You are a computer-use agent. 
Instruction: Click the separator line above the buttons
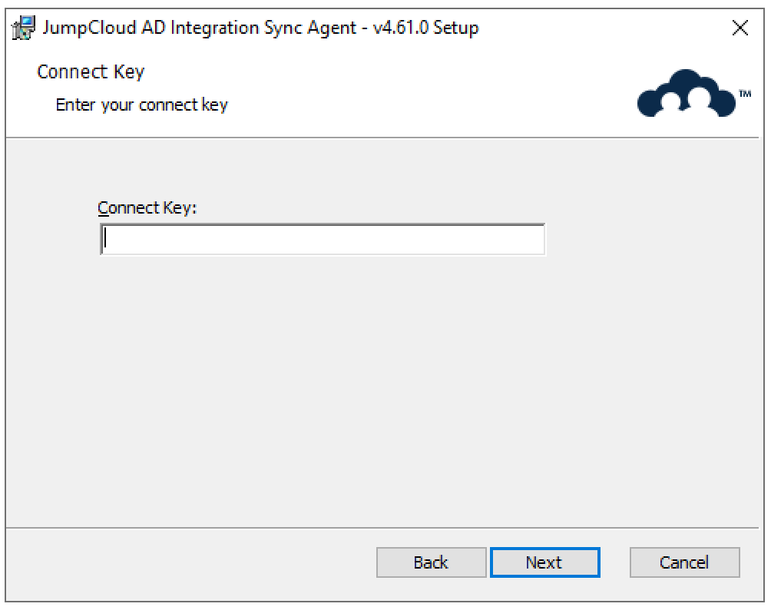(384, 528)
